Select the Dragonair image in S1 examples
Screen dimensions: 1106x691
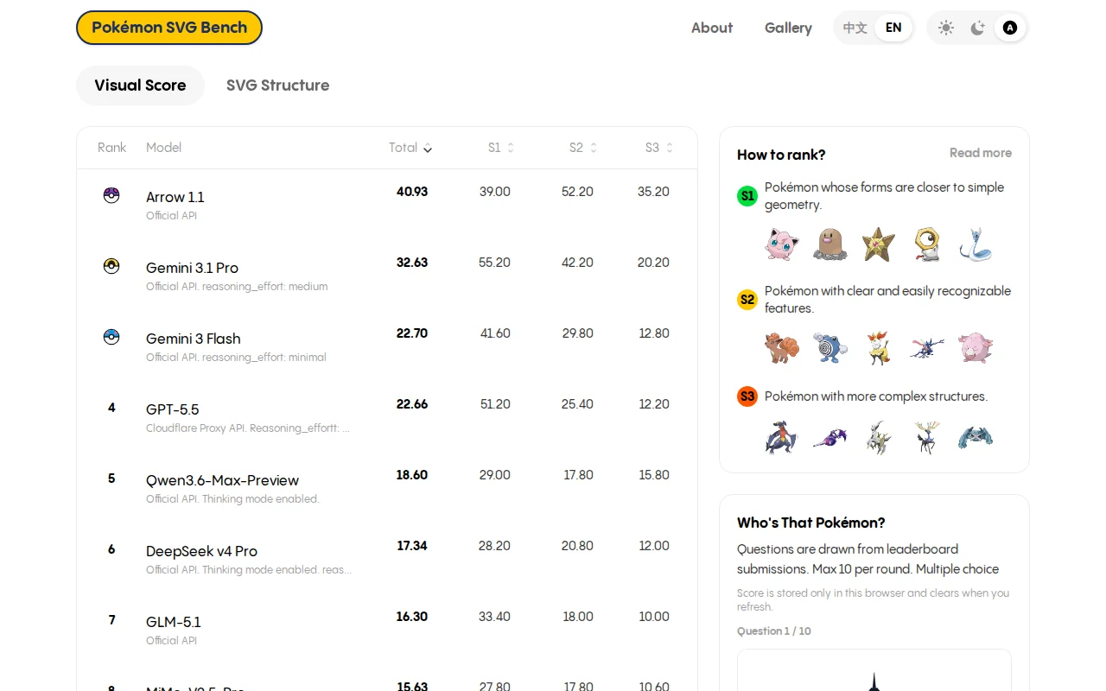(976, 244)
